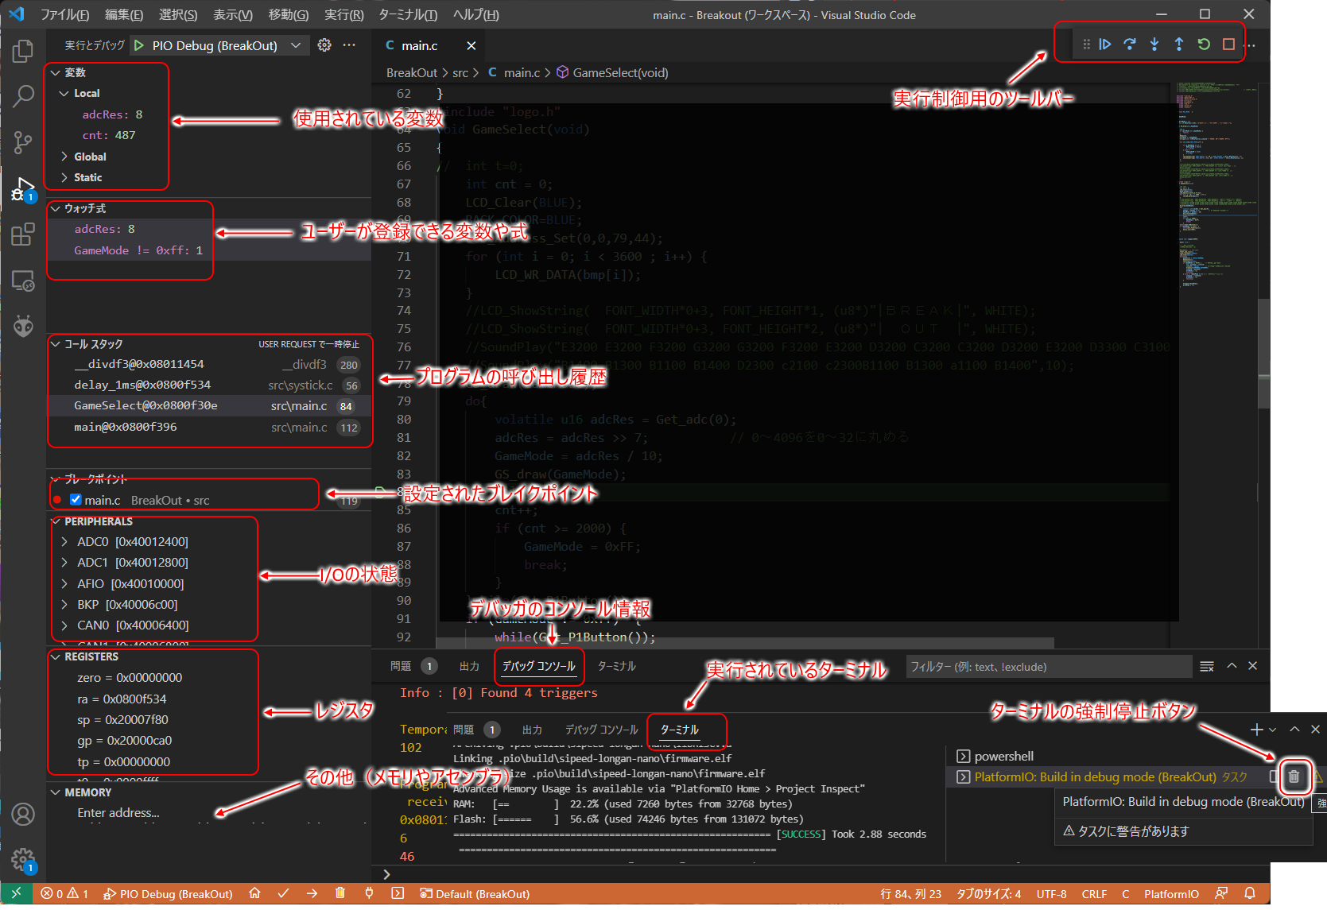This screenshot has height=910, width=1327.
Task: Click Default (BreakOut) environment in status bar
Action: click(475, 893)
